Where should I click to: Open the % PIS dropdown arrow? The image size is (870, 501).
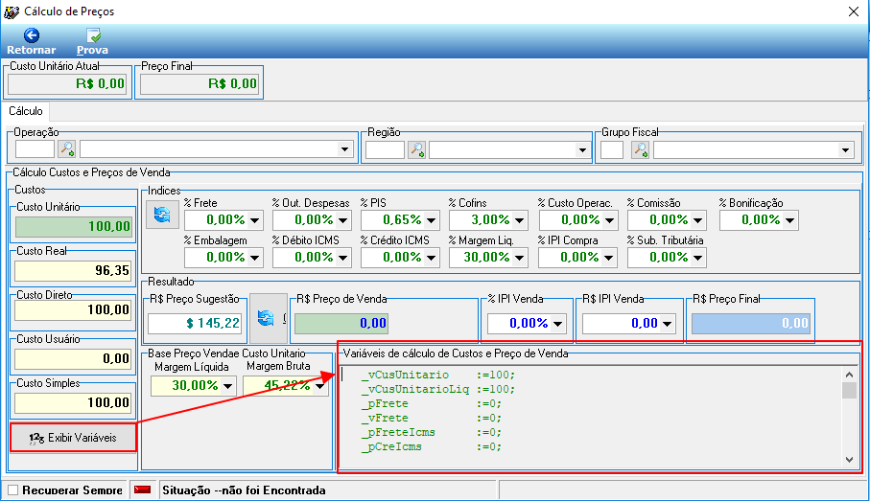[x=431, y=220]
